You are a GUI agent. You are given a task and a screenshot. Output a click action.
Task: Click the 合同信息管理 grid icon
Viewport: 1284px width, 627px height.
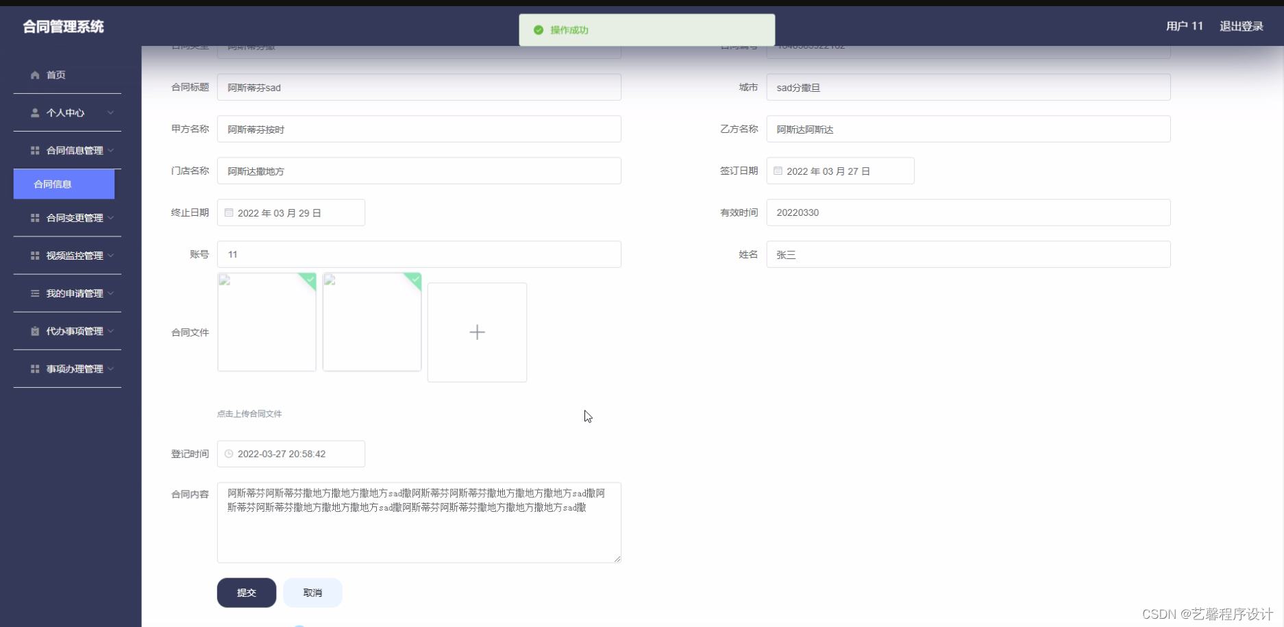tap(34, 150)
